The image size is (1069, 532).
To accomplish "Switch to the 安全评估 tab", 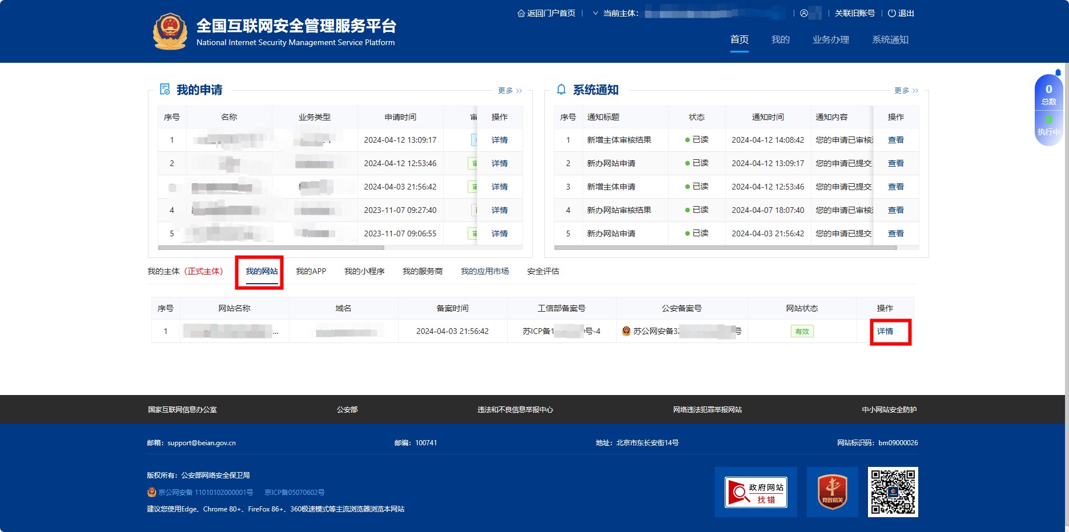I will [x=543, y=271].
